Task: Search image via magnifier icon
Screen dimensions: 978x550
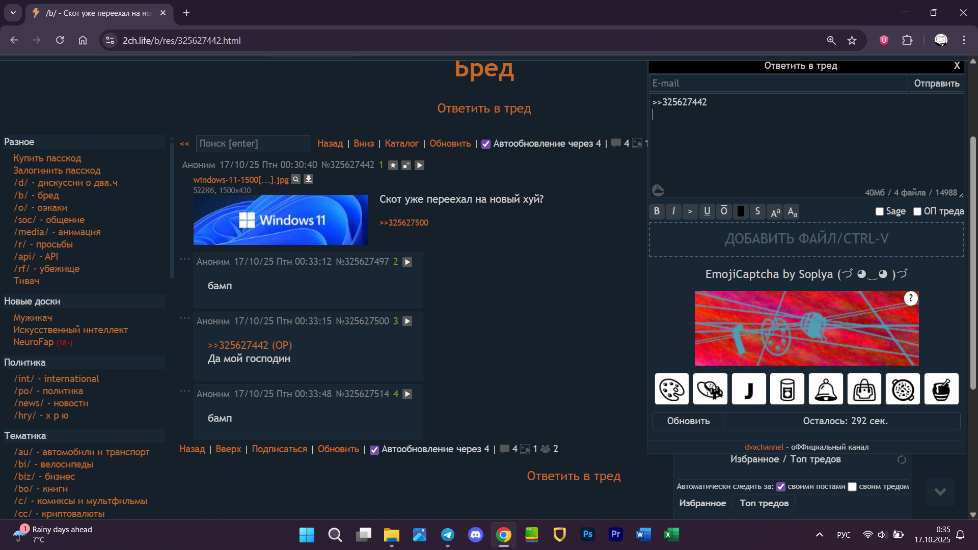Action: point(296,179)
